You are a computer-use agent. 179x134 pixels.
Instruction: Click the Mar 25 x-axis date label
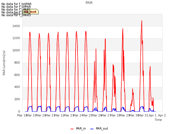(88, 115)
